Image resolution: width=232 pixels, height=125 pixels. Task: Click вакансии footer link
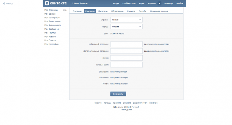pos(154,103)
